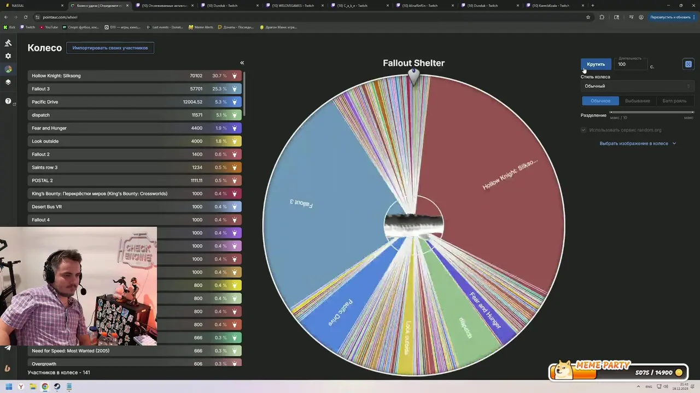Open YouTube bookmark in bookmarks bar
700x393 pixels.
tap(49, 27)
